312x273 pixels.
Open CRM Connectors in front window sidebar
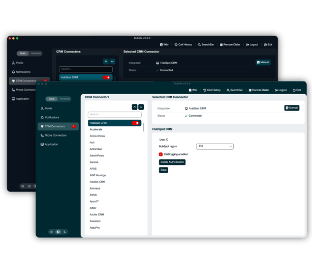(x=58, y=126)
